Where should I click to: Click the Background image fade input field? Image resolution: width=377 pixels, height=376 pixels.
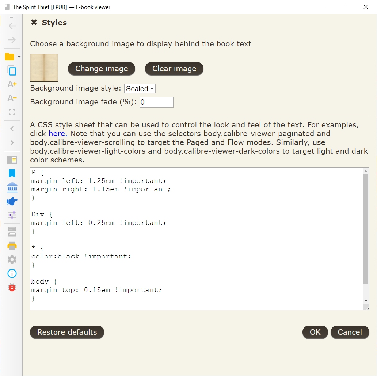[x=156, y=102]
